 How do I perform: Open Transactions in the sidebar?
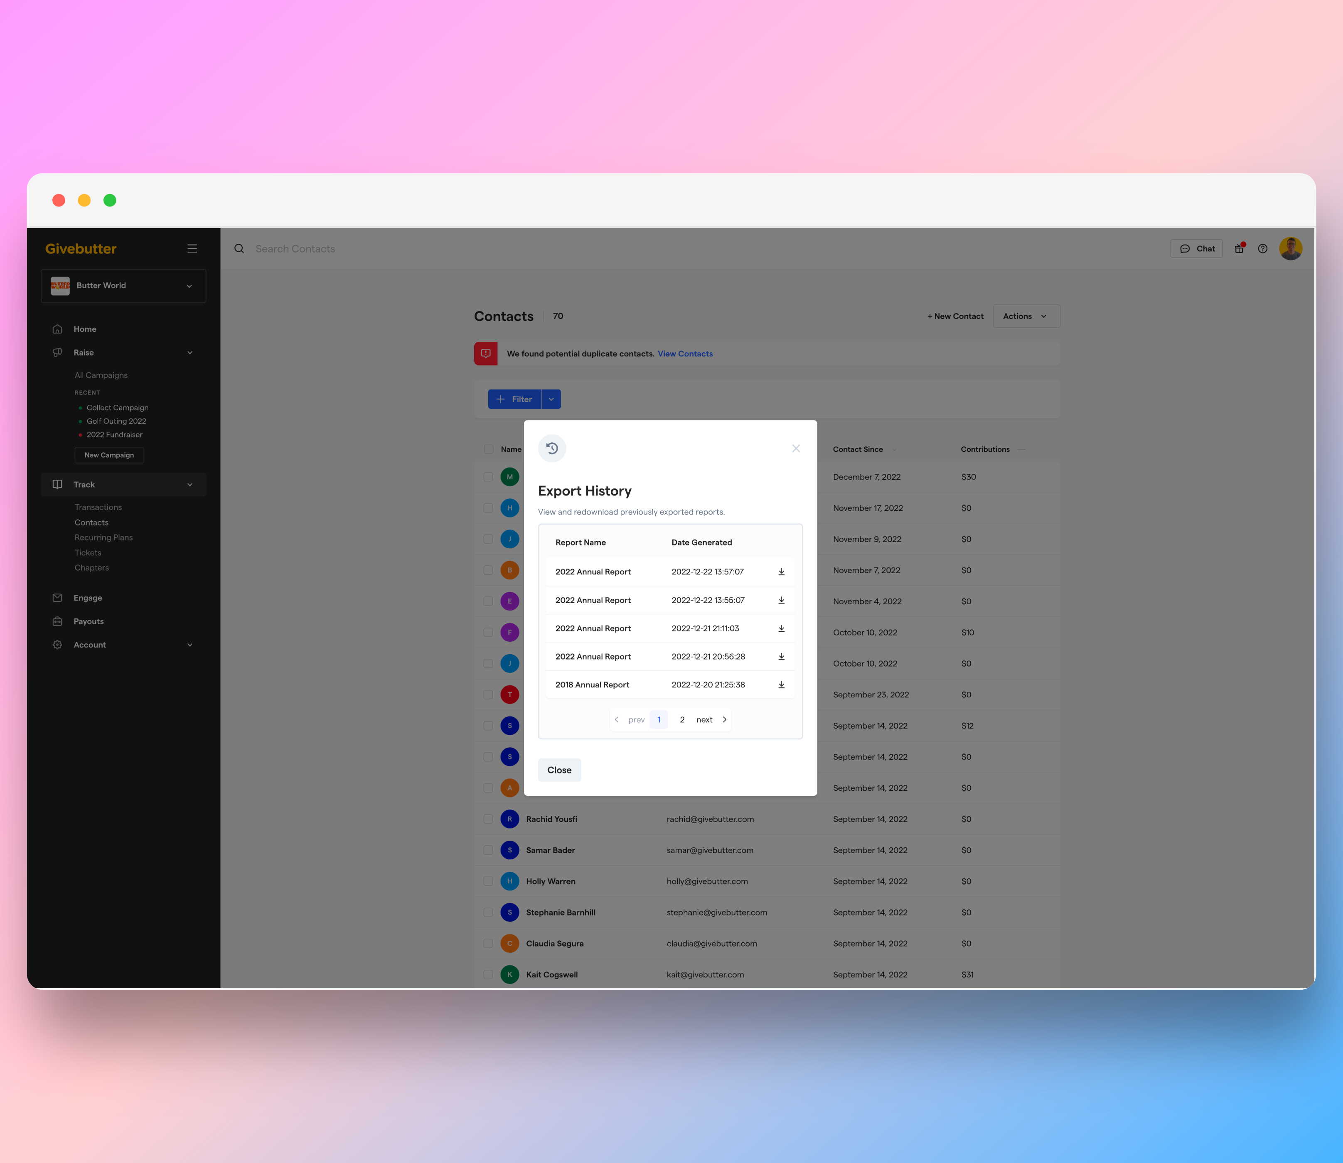[98, 508]
